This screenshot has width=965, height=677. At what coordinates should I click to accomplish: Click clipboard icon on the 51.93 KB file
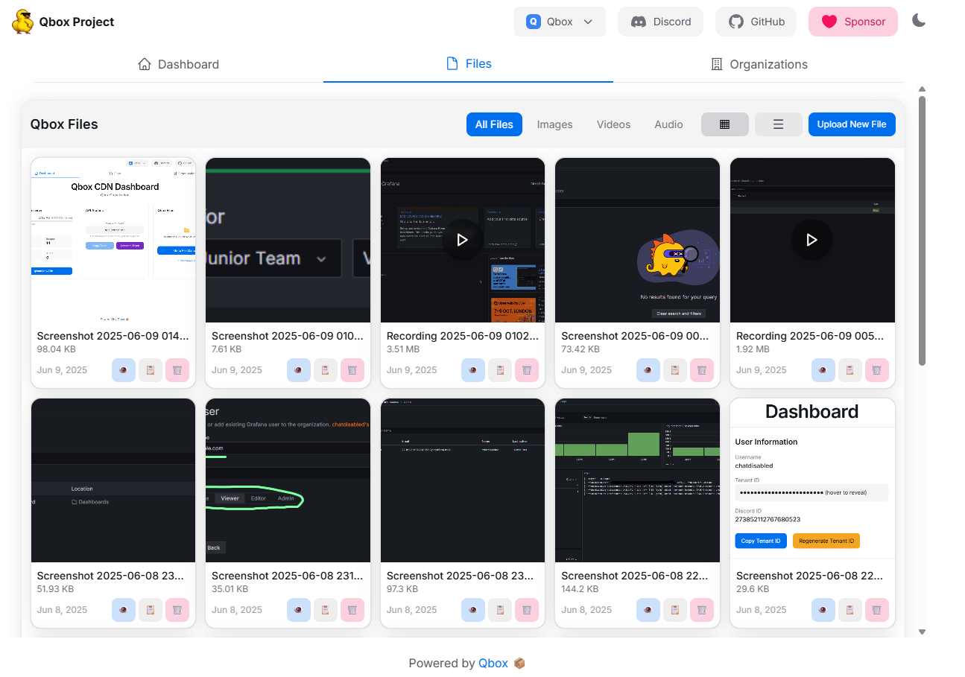coord(151,610)
